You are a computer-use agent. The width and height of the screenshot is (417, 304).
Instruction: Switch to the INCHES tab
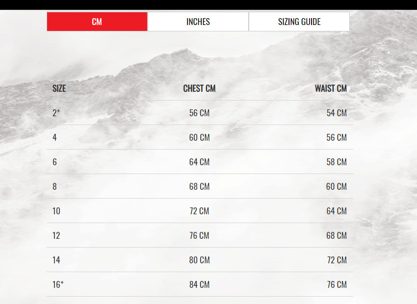point(198,22)
